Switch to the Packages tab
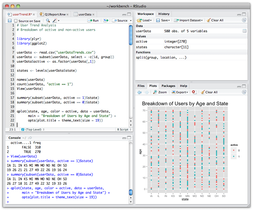Image resolution: width=253 pixels, height=210 pixels. click(x=168, y=86)
